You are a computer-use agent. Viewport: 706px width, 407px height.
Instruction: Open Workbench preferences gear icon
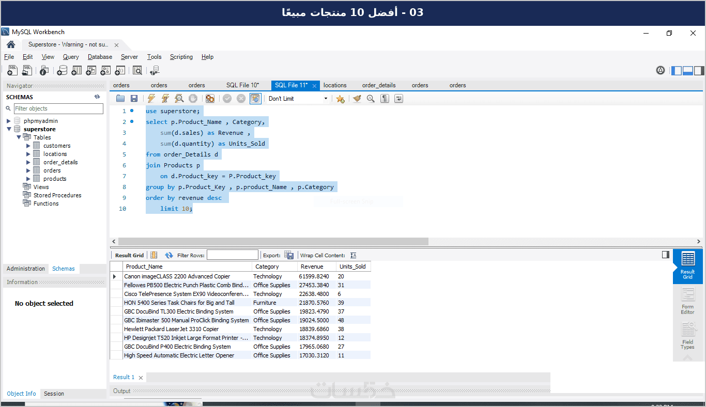[x=661, y=70]
